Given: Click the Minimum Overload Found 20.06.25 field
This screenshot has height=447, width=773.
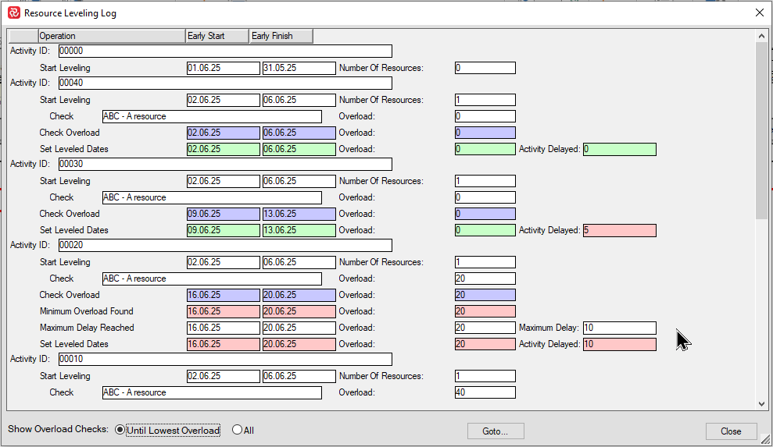Looking at the screenshot, I should (299, 311).
